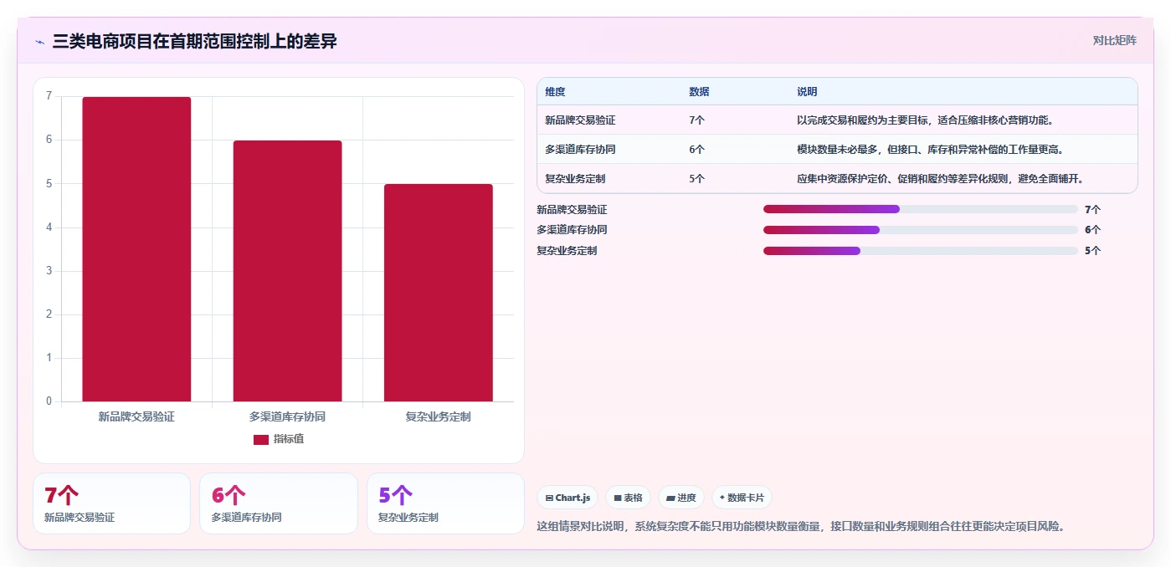
Task: Click the summary sentence starting 这组情景对比说明
Action: click(800, 527)
